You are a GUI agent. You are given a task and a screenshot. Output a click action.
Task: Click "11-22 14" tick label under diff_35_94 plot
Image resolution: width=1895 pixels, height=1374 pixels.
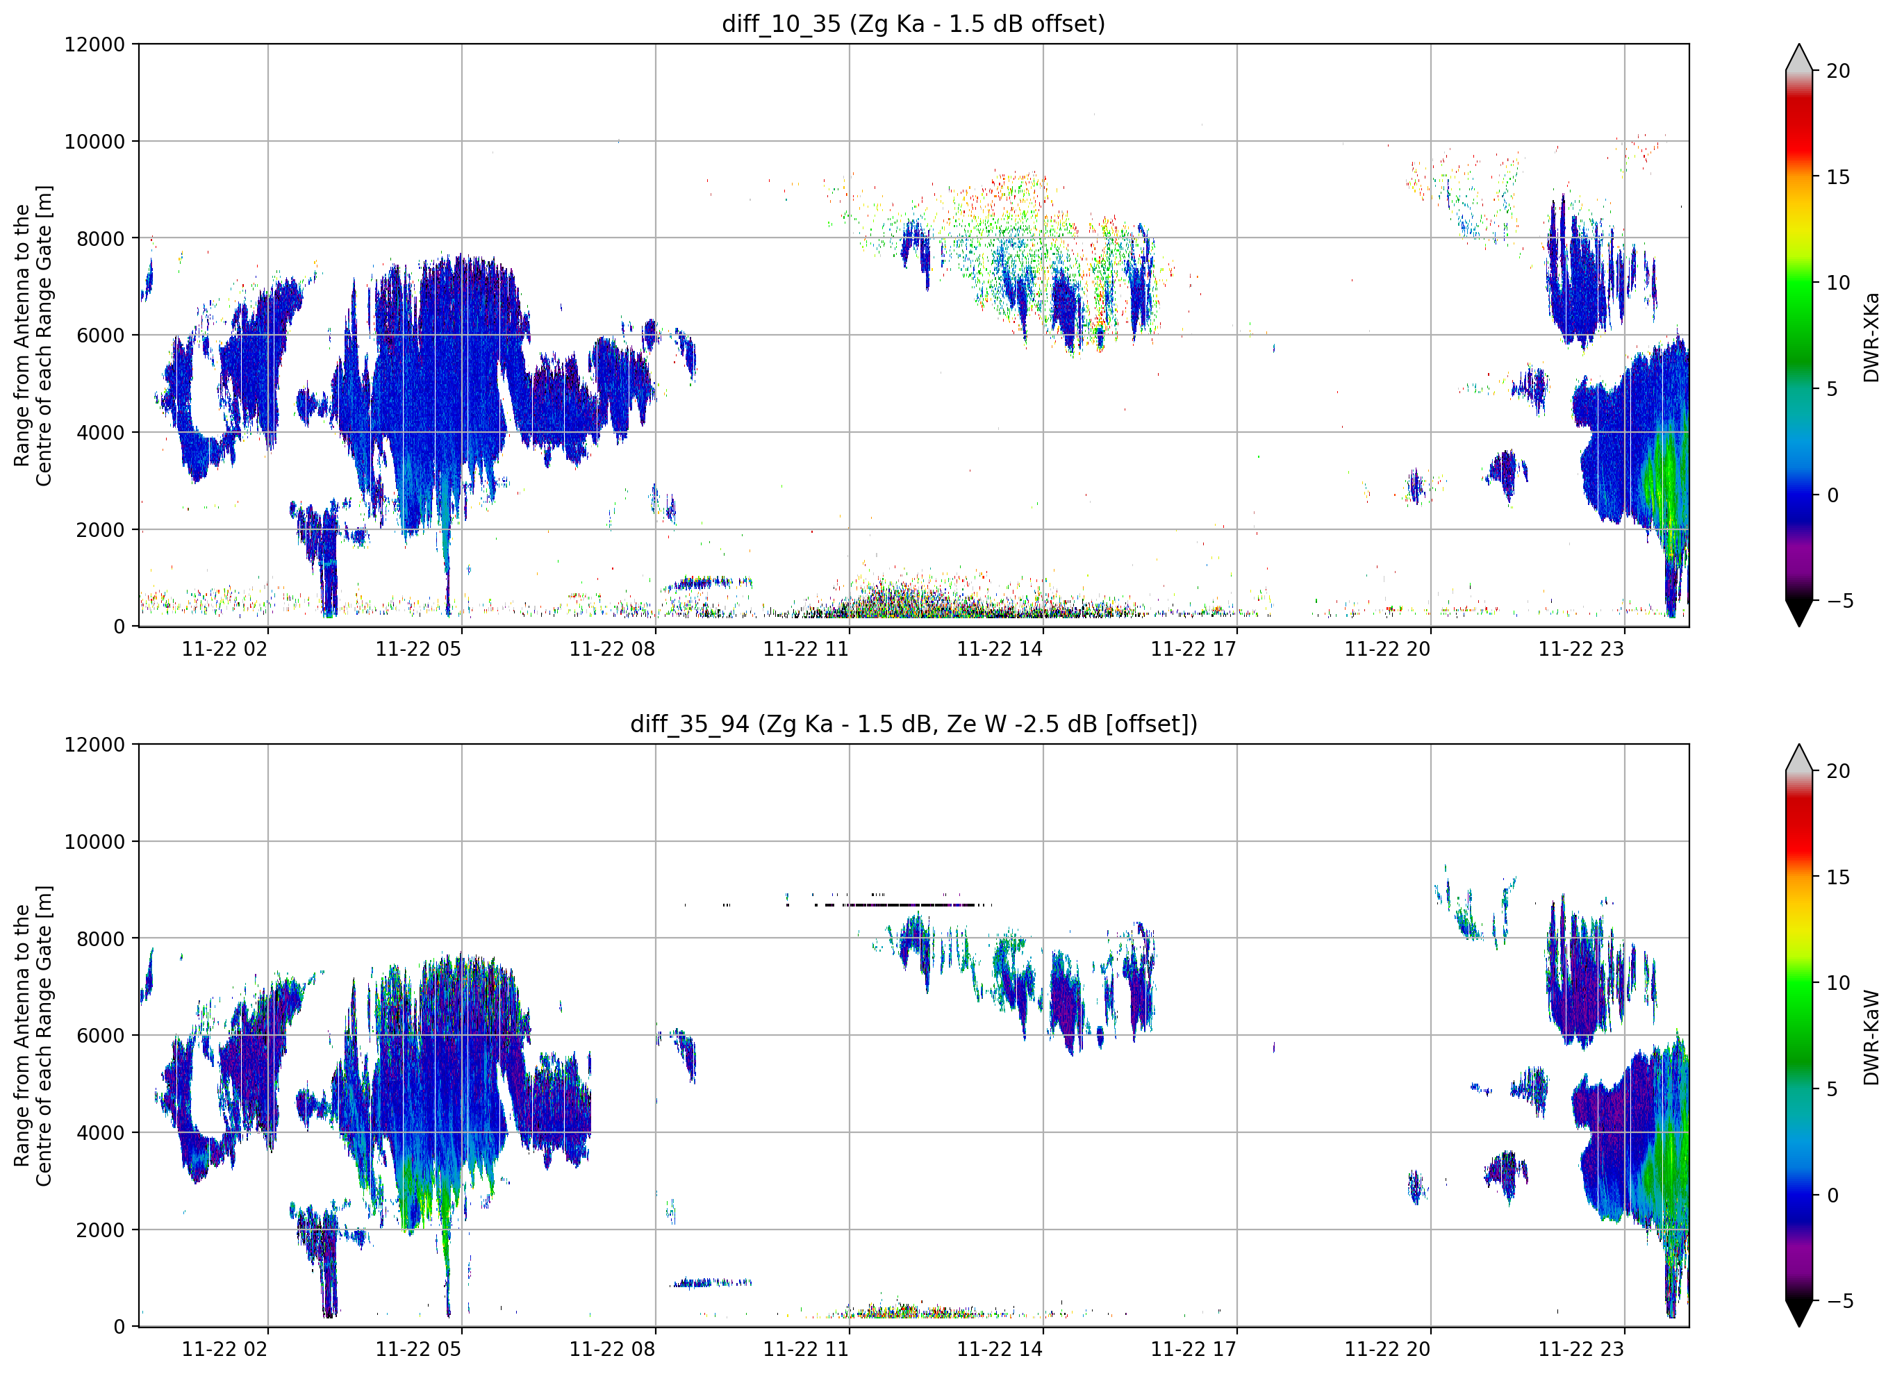pos(1000,1350)
